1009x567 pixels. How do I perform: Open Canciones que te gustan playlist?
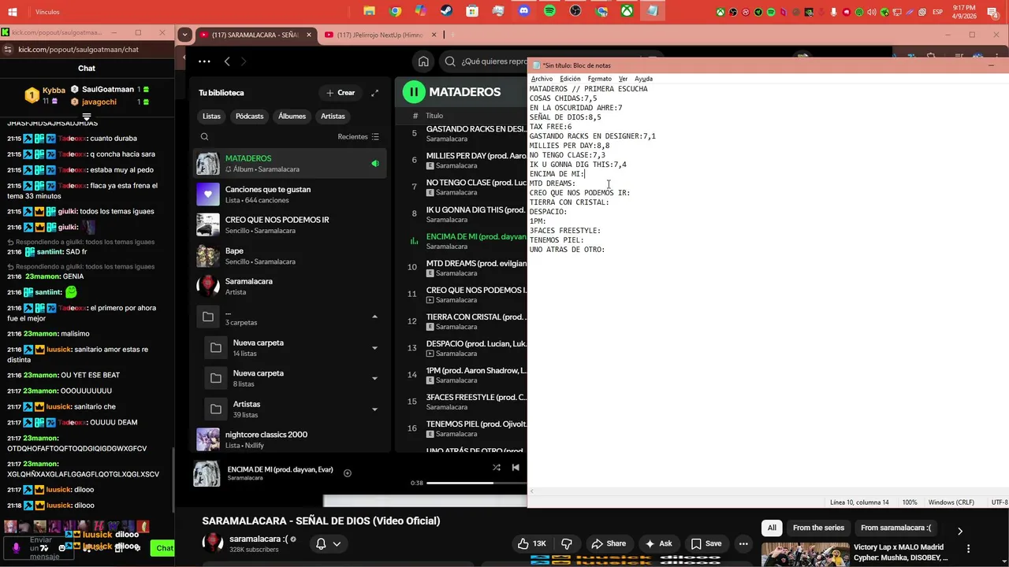pos(290,195)
